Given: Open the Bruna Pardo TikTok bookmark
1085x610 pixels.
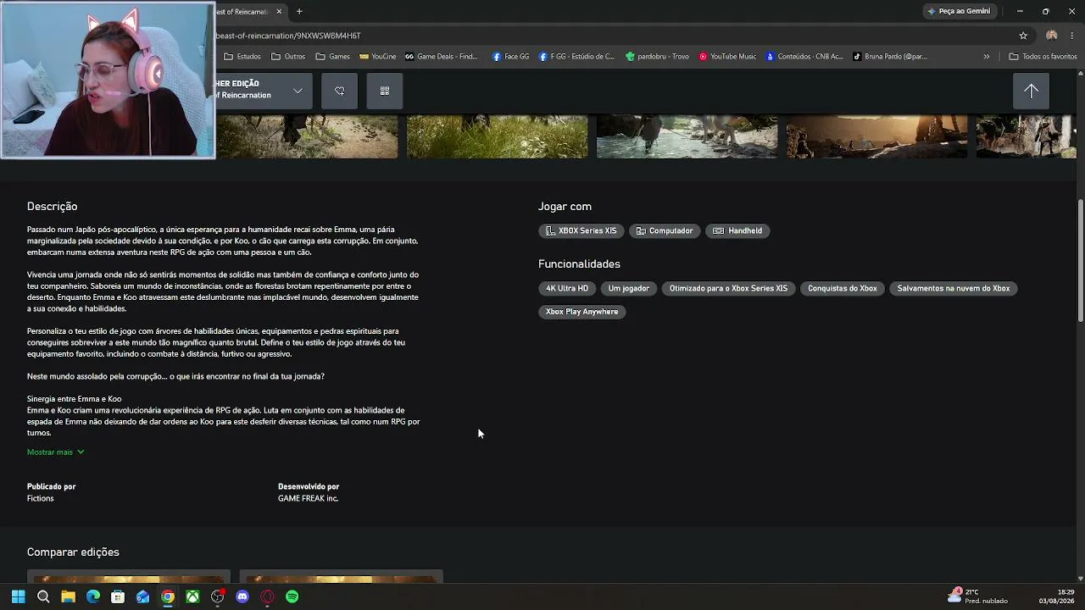Looking at the screenshot, I should click(x=889, y=57).
